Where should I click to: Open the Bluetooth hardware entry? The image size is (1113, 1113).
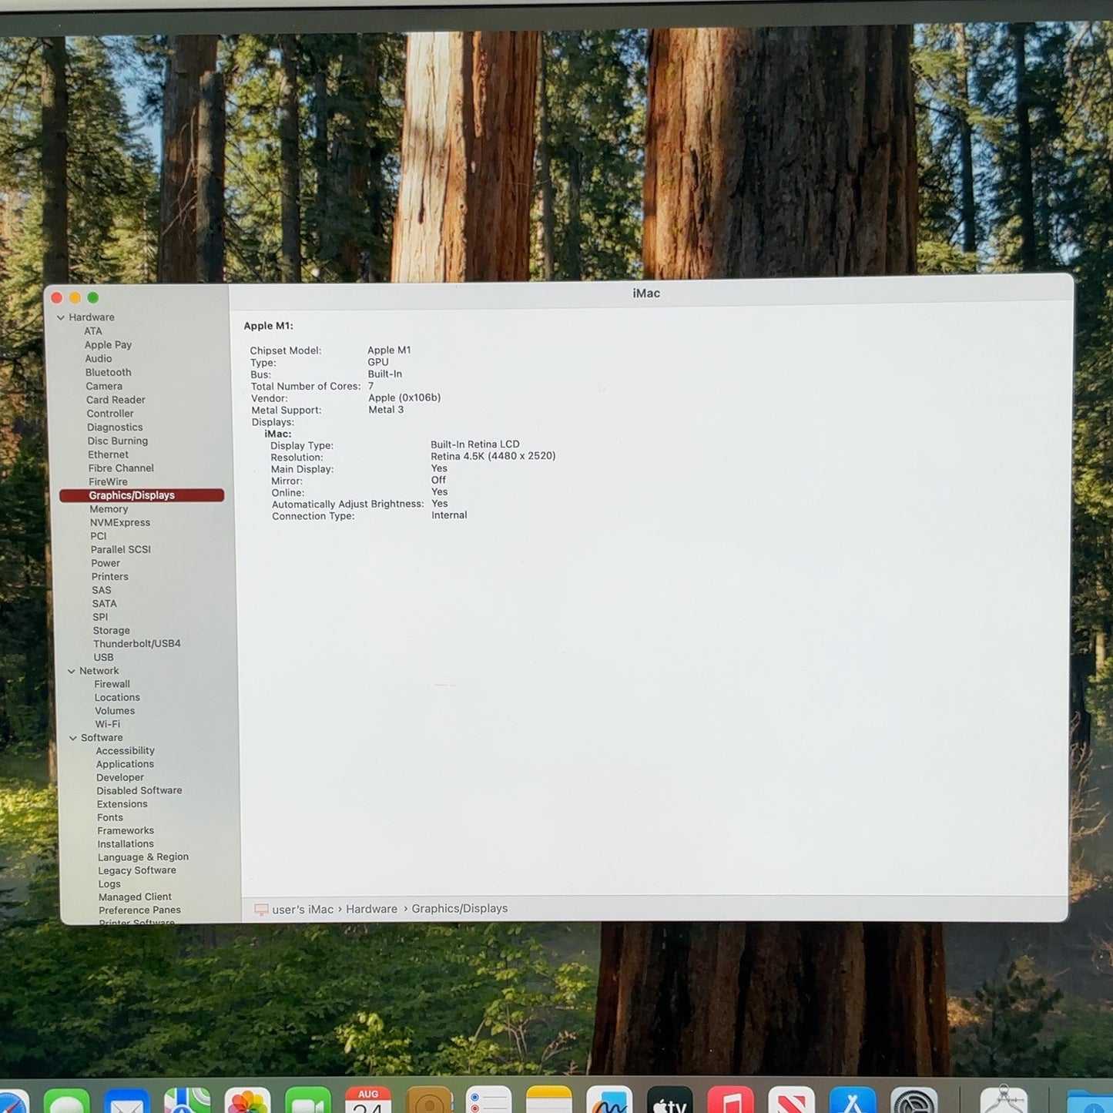click(109, 373)
